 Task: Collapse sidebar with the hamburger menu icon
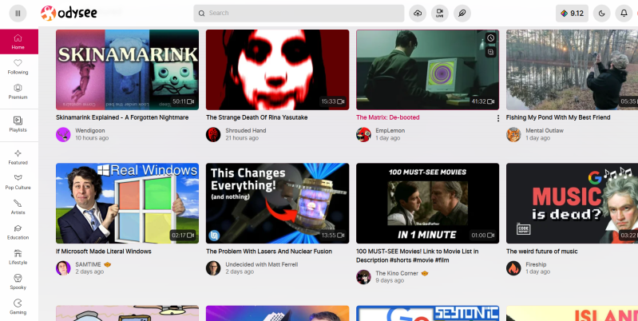[x=18, y=14]
